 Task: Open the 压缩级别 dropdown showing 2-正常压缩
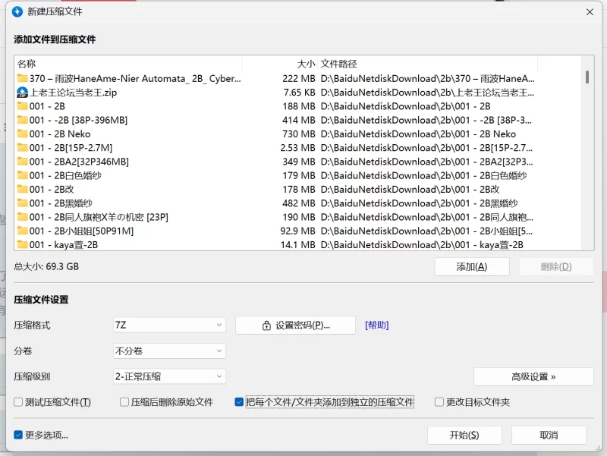[169, 376]
